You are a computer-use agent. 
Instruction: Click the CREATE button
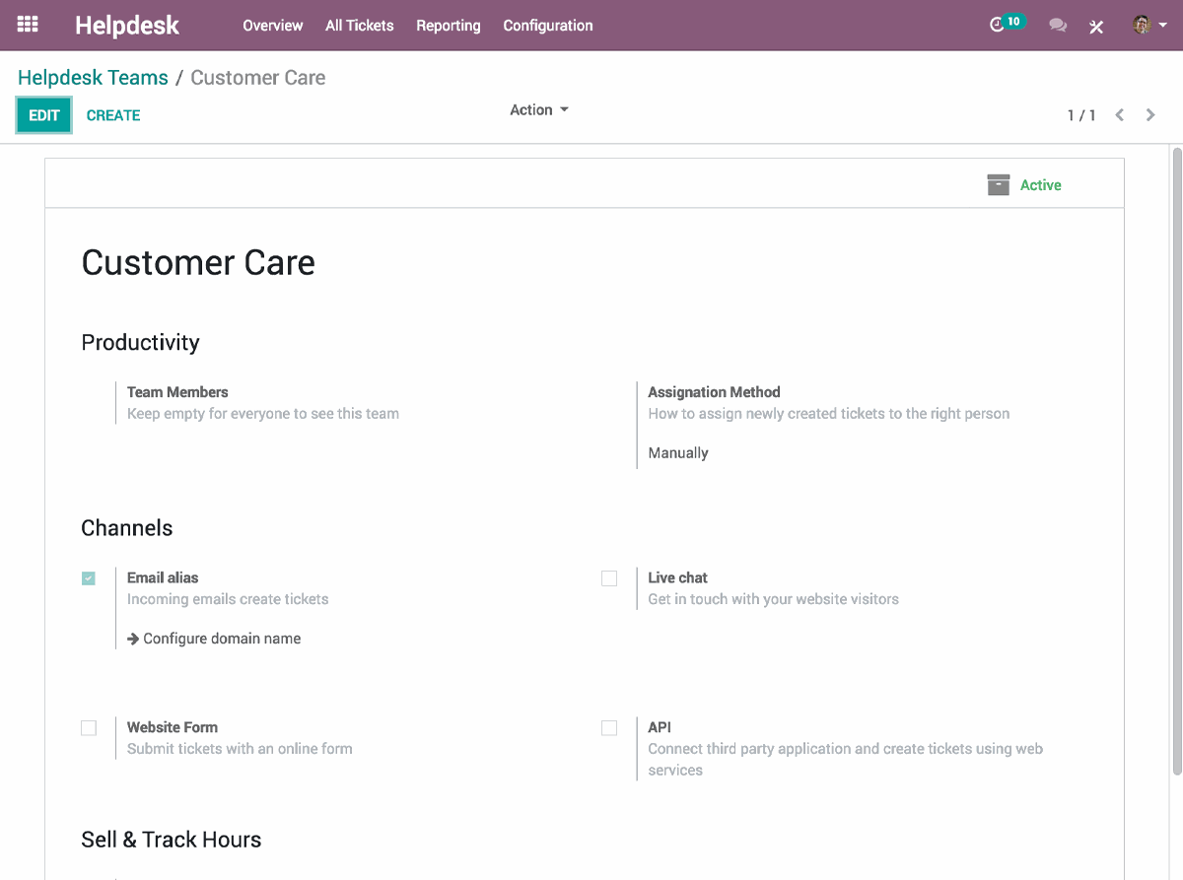(113, 115)
